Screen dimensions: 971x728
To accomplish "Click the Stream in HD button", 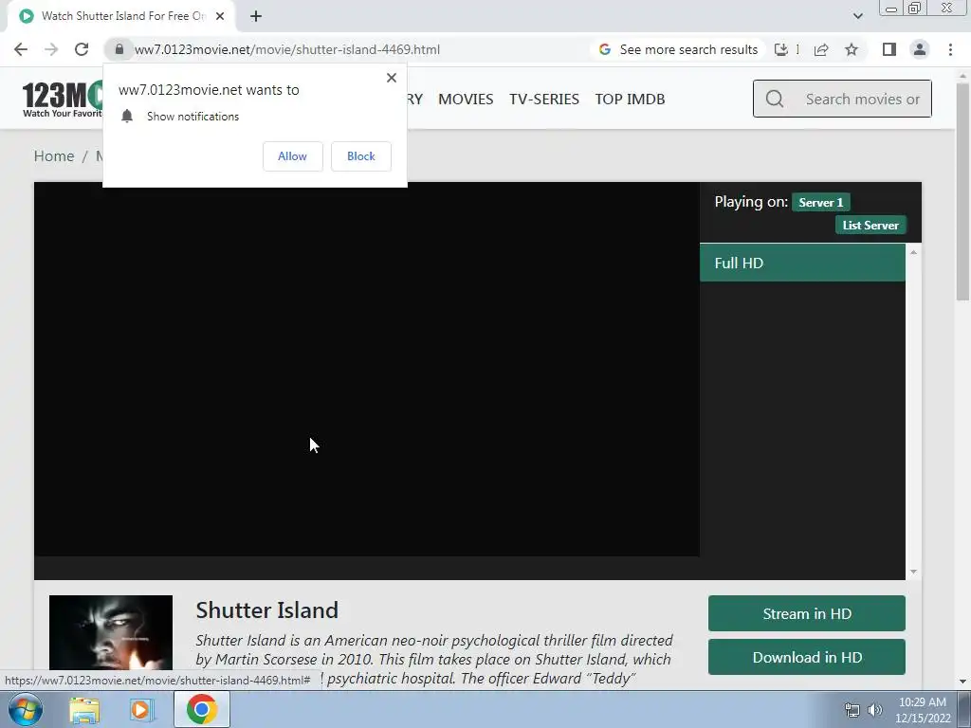I will click(x=807, y=613).
